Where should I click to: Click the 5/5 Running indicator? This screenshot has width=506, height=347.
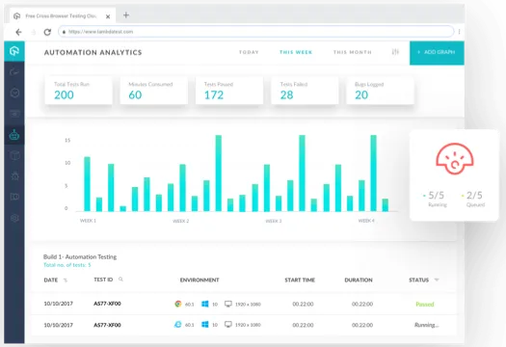pyautogui.click(x=435, y=199)
